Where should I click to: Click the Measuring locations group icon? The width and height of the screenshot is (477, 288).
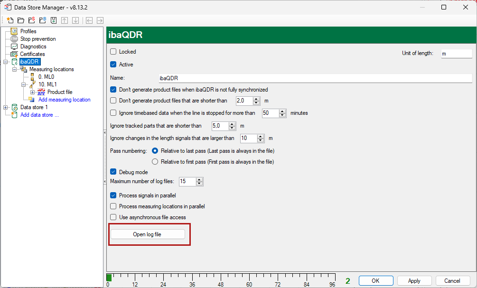point(24,69)
